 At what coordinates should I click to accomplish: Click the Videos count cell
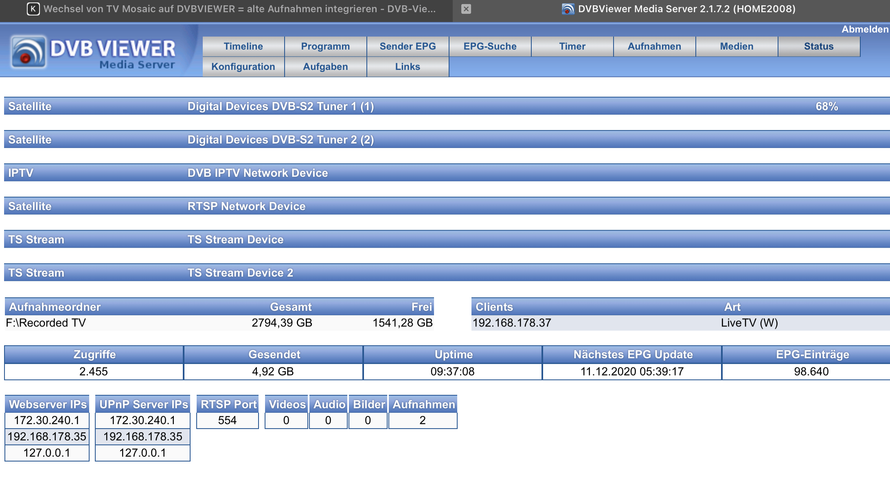click(x=287, y=420)
